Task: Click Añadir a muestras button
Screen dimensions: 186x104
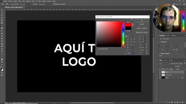Action: (x=142, y=28)
